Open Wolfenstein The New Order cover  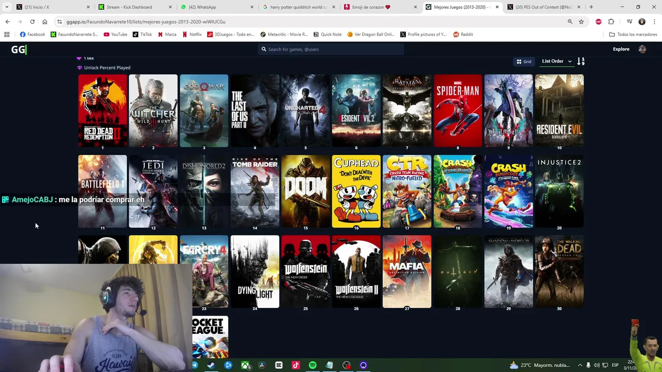click(x=305, y=272)
